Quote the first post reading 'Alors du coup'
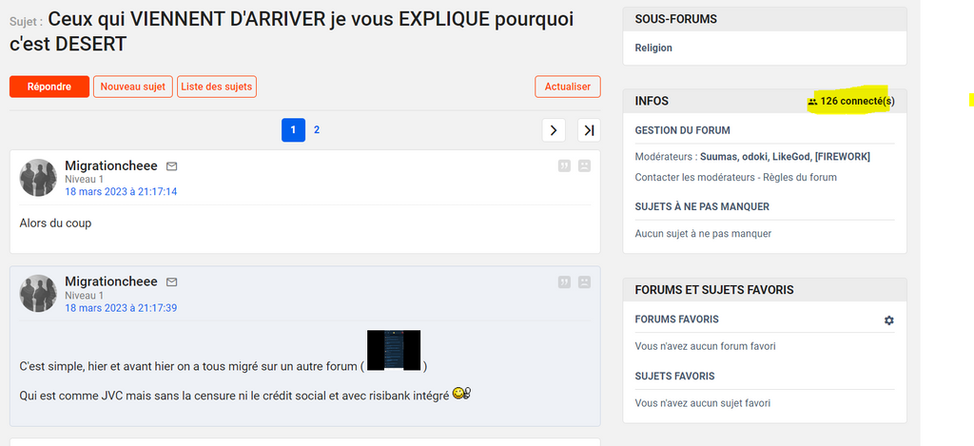Viewport: 974px width, 446px height. (564, 165)
